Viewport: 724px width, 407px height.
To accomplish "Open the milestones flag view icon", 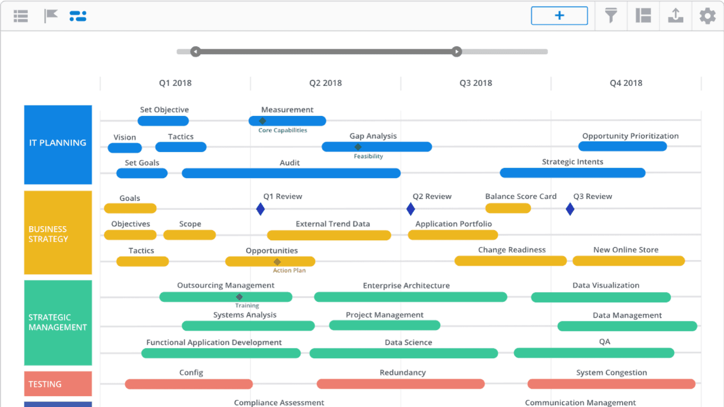I will click(51, 16).
